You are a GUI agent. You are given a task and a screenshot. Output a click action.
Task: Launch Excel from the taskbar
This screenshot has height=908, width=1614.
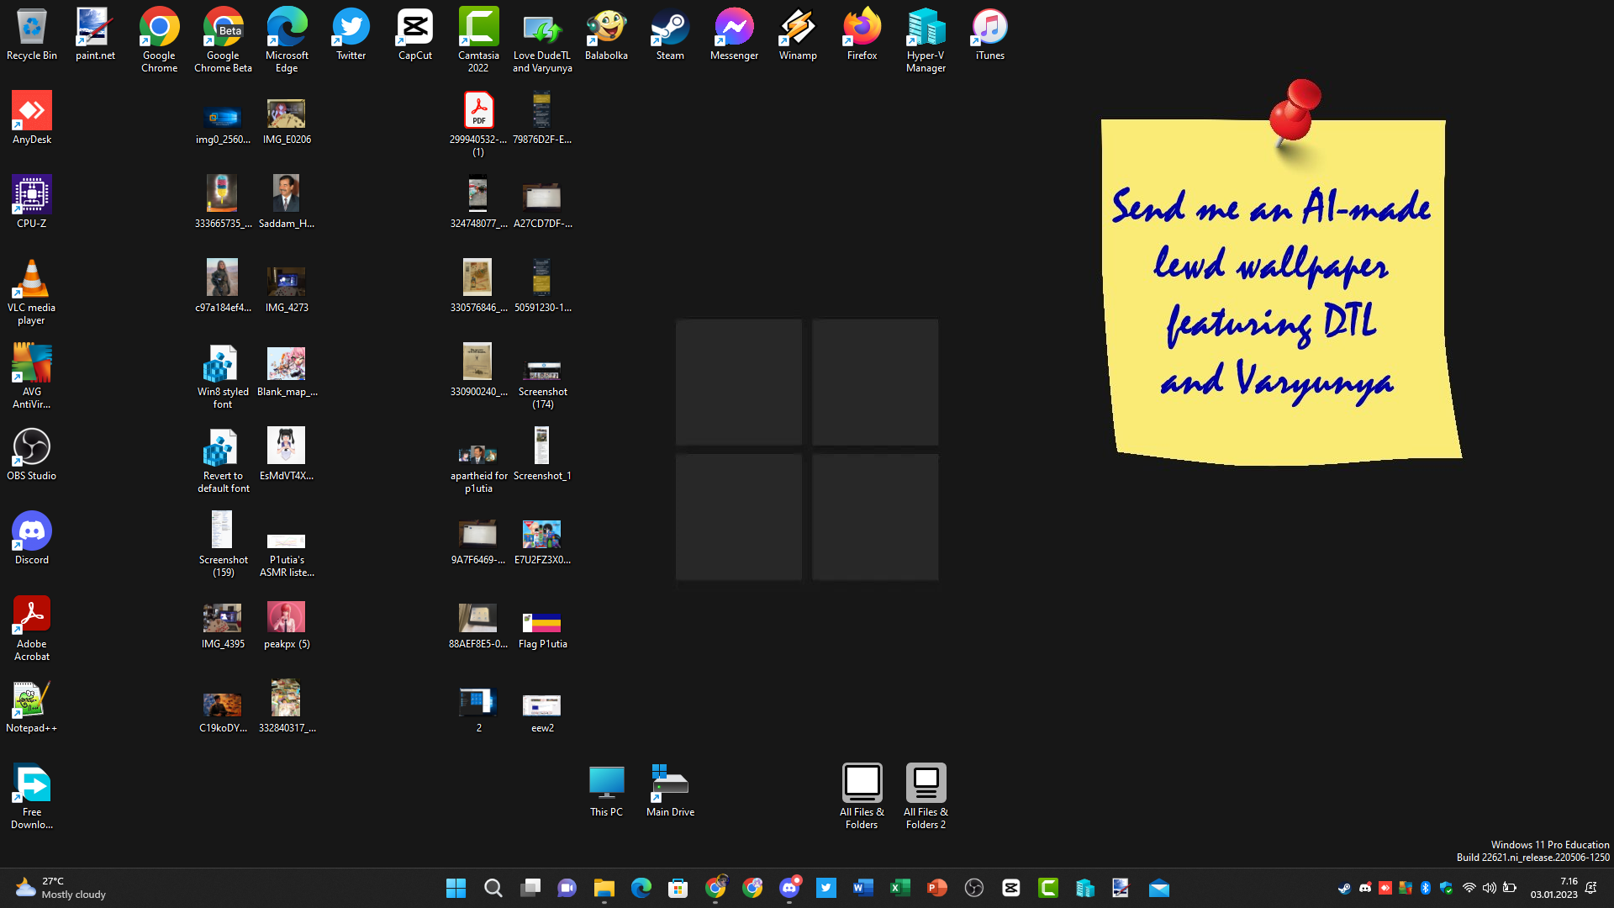click(899, 888)
